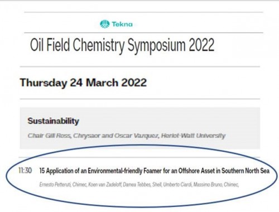Screen dimensions: 279x212
Task: Open talk 15 Environmental-friendly Foamer title
Action: (155, 171)
